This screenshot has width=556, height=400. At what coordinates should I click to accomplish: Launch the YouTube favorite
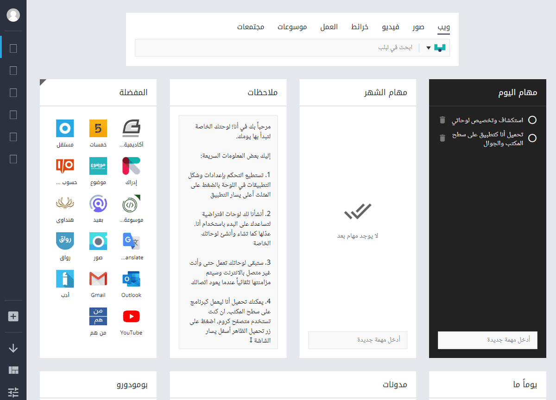click(x=132, y=316)
